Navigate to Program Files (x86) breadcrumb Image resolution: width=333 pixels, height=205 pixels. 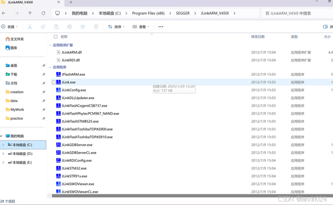coord(148,13)
